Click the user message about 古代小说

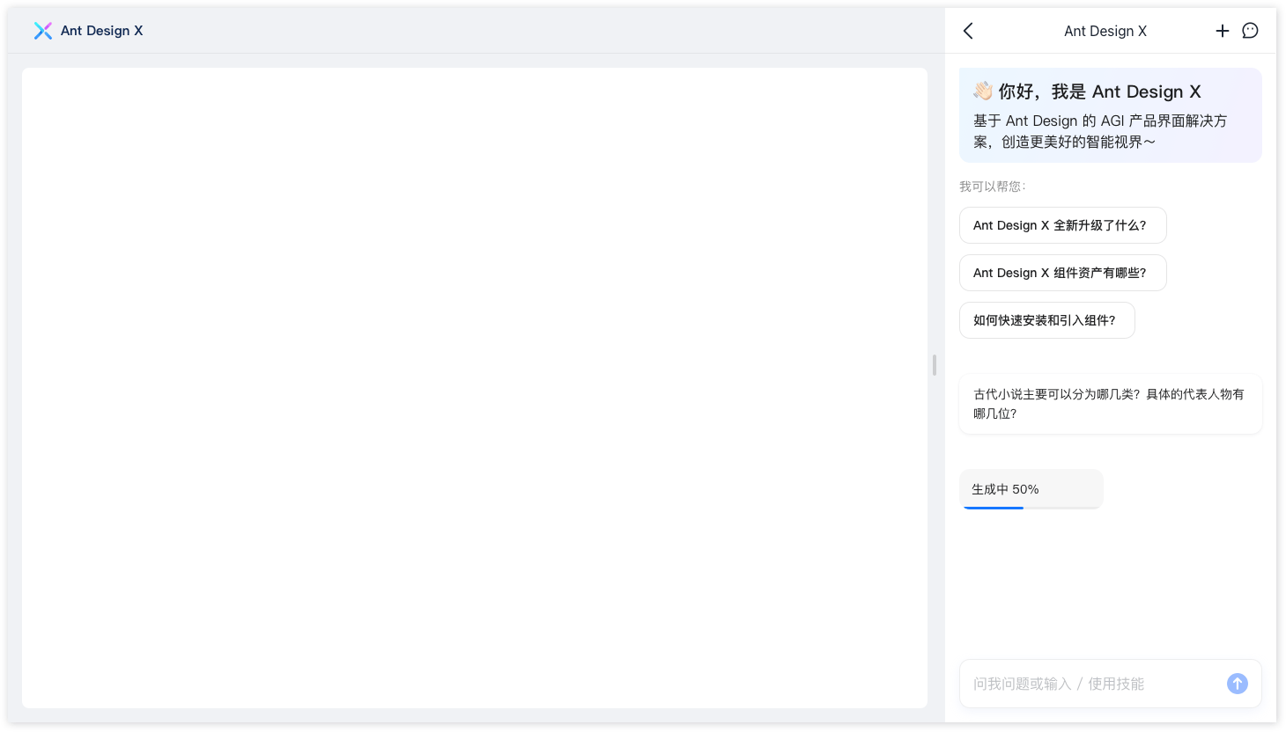click(x=1111, y=404)
